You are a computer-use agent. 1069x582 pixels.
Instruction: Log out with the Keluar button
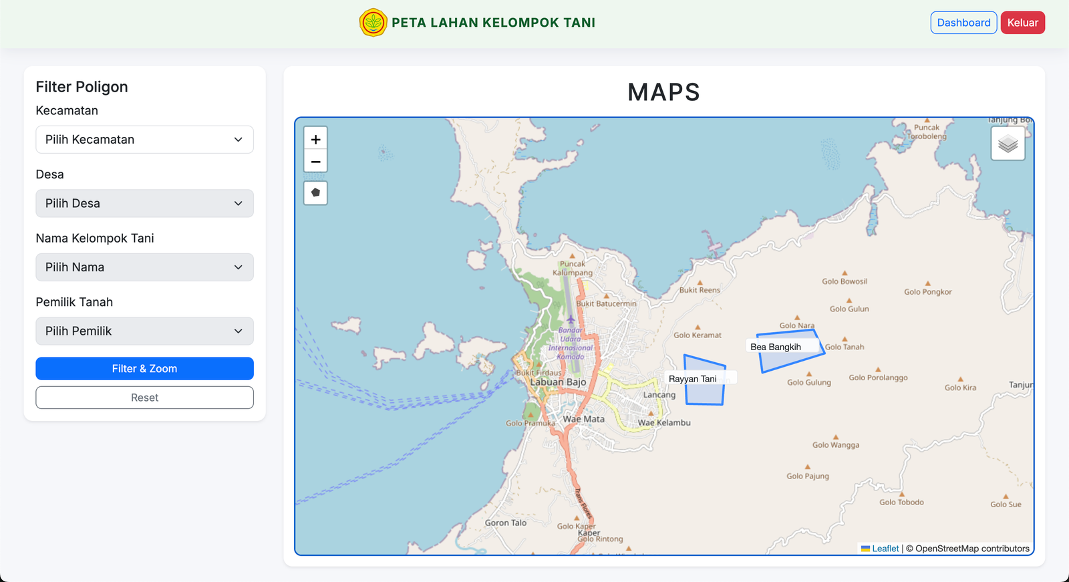point(1022,23)
